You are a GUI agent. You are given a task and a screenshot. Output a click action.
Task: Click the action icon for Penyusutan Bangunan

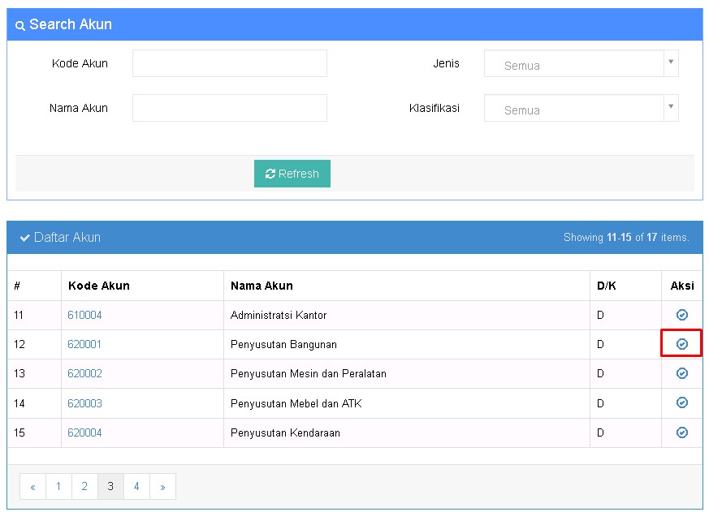tap(681, 344)
